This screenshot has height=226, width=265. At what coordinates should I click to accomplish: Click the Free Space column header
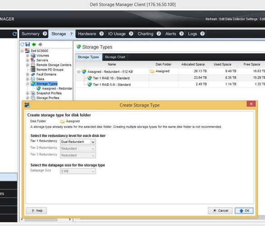click(x=252, y=64)
